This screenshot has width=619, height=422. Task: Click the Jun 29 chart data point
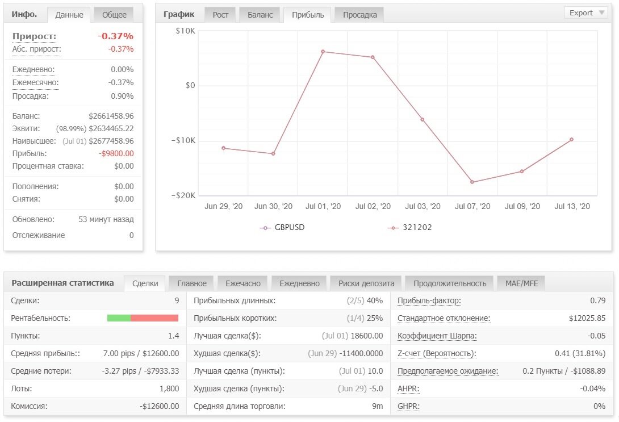(x=223, y=148)
